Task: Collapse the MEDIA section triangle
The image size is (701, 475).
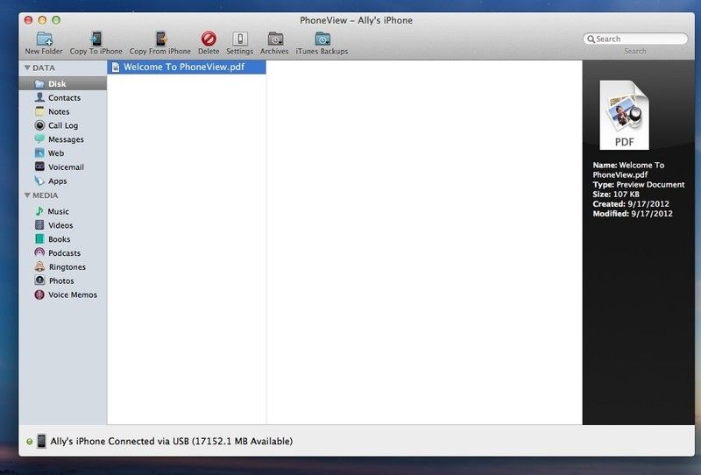Action: [x=27, y=195]
